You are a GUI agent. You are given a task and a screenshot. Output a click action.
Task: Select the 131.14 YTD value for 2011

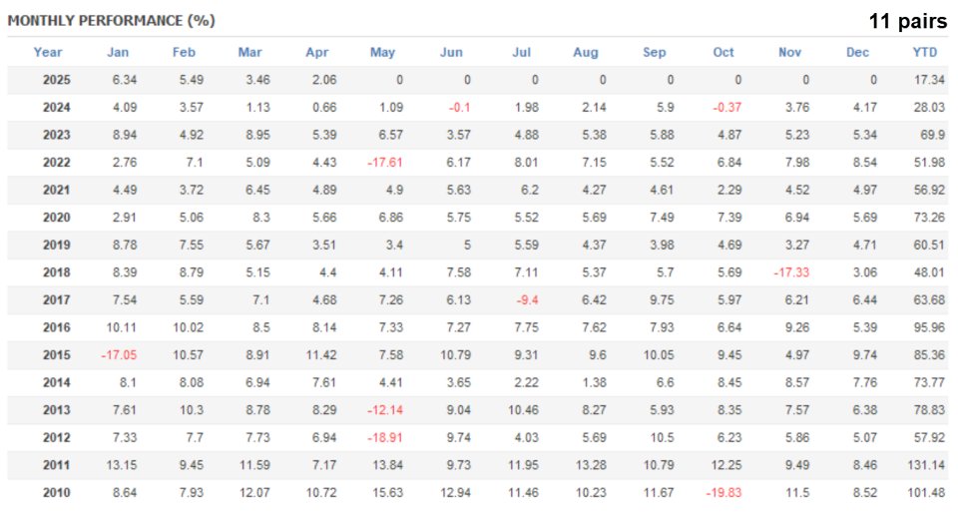pos(924,464)
